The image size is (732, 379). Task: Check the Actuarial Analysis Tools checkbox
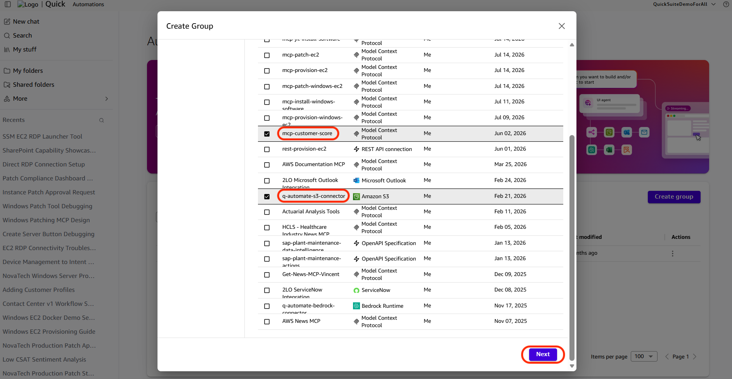267,212
